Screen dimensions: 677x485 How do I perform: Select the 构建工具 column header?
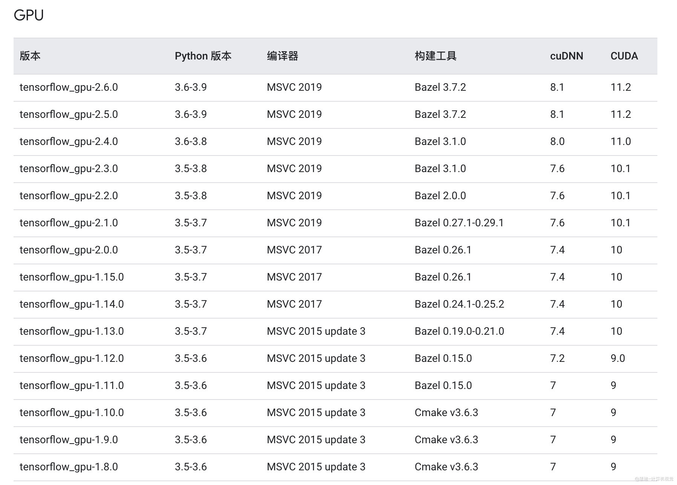click(435, 56)
